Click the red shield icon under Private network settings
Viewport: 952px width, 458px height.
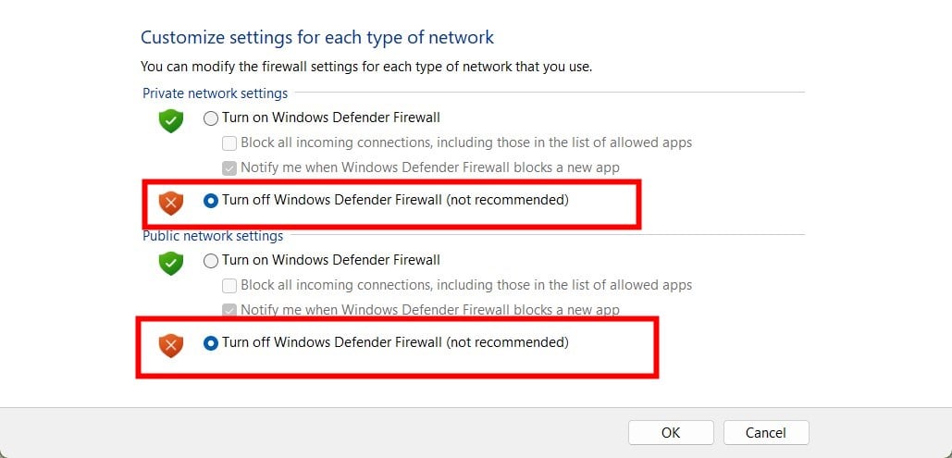(x=171, y=201)
